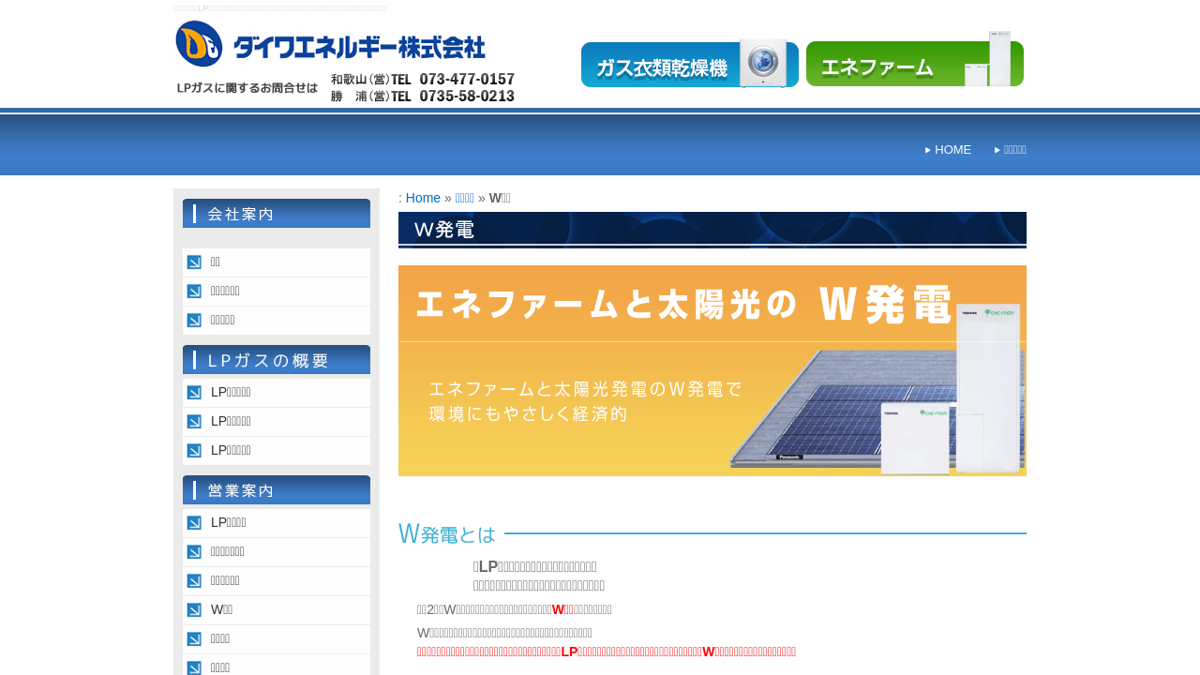Click the arrow icon beside sidebar W発電 item
The image size is (1200, 675).
coord(194,610)
